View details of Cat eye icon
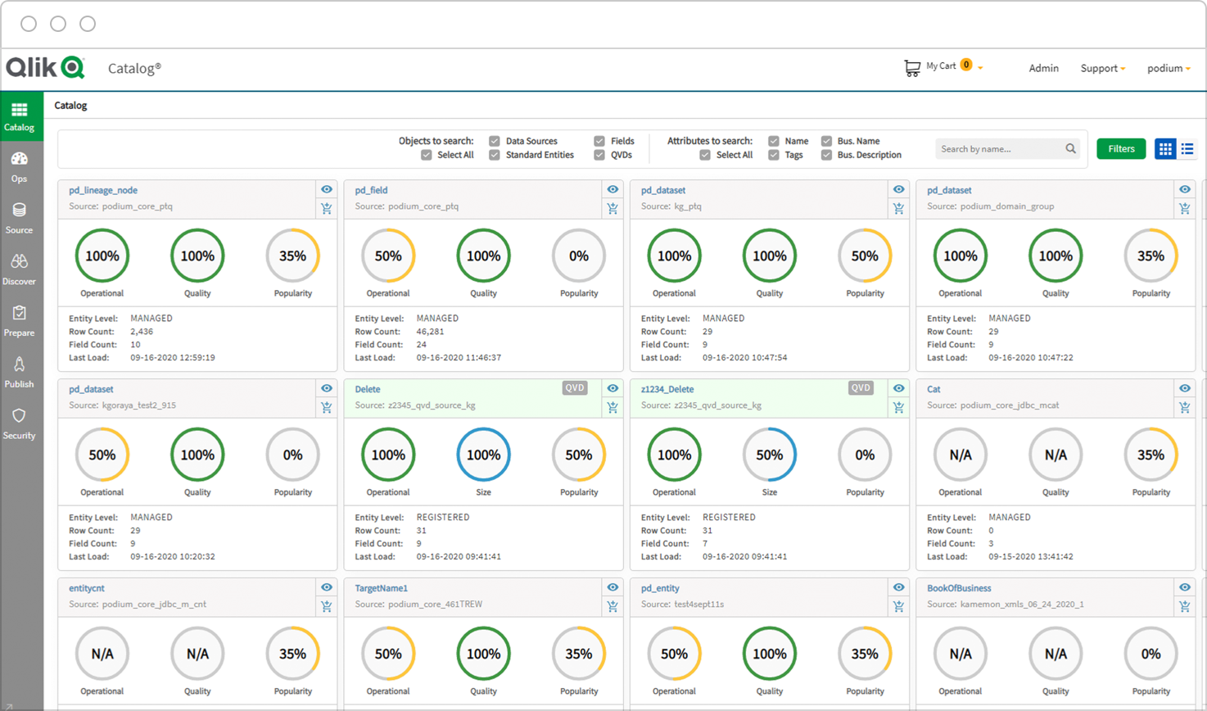Screen dimensions: 1207x711 pos(1185,388)
